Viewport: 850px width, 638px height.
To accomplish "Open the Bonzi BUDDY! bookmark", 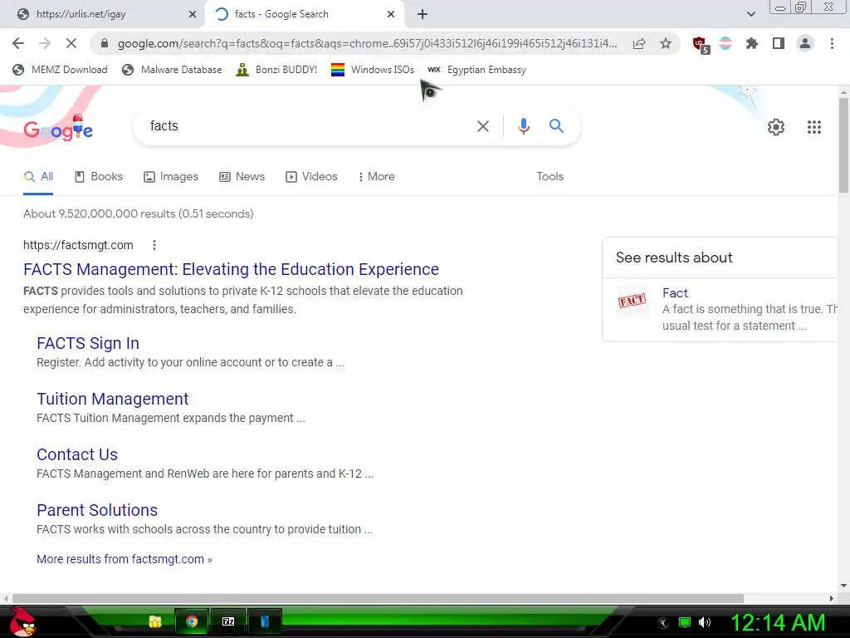I will click(276, 70).
